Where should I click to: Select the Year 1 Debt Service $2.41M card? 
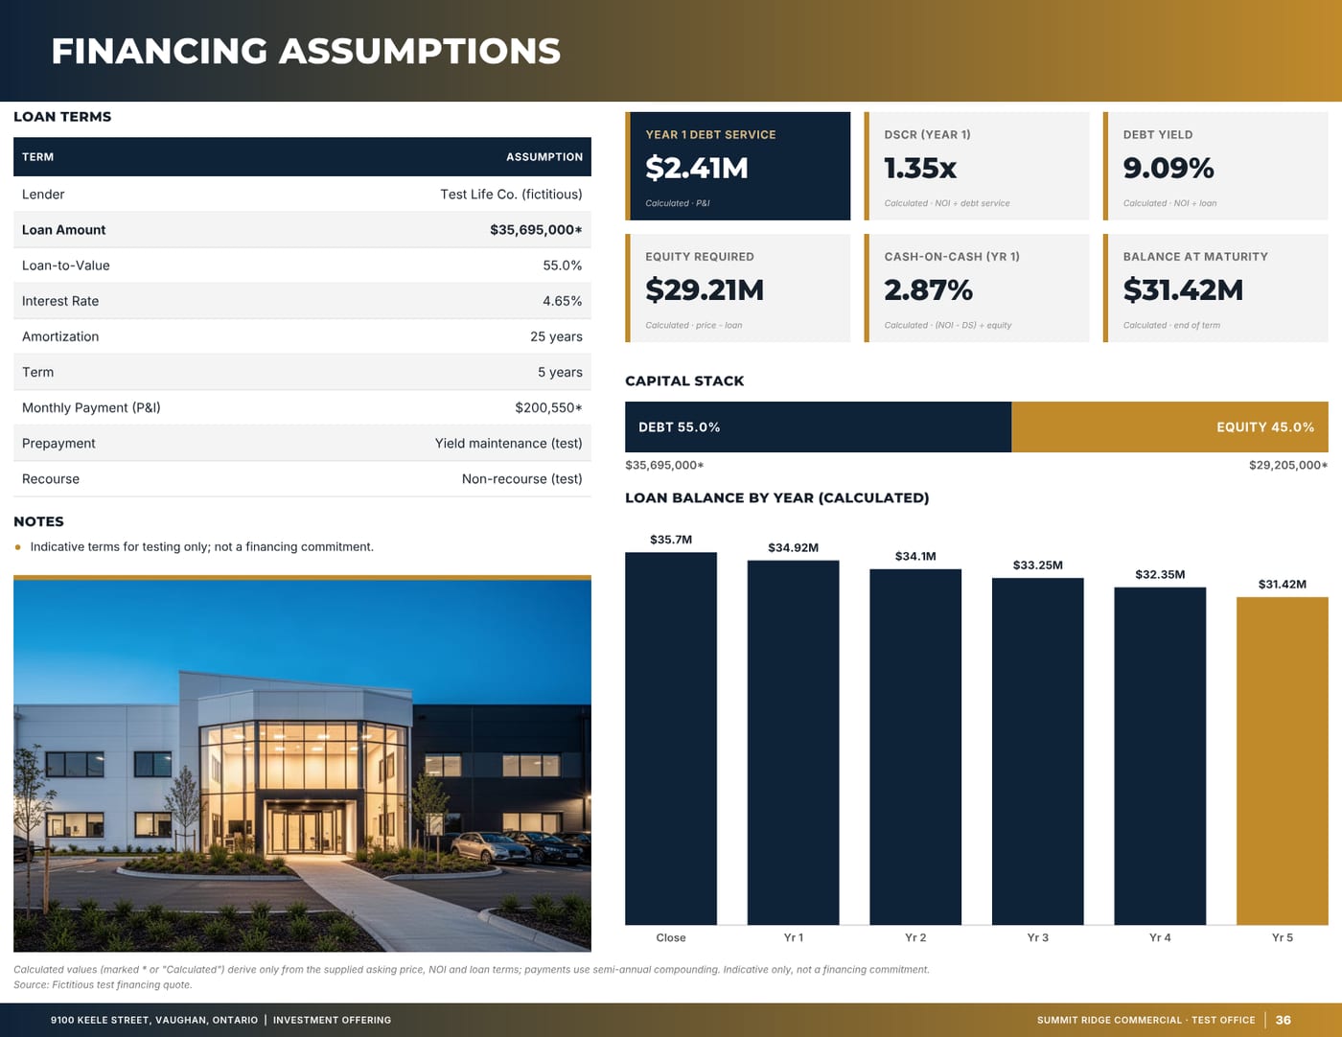[738, 166]
